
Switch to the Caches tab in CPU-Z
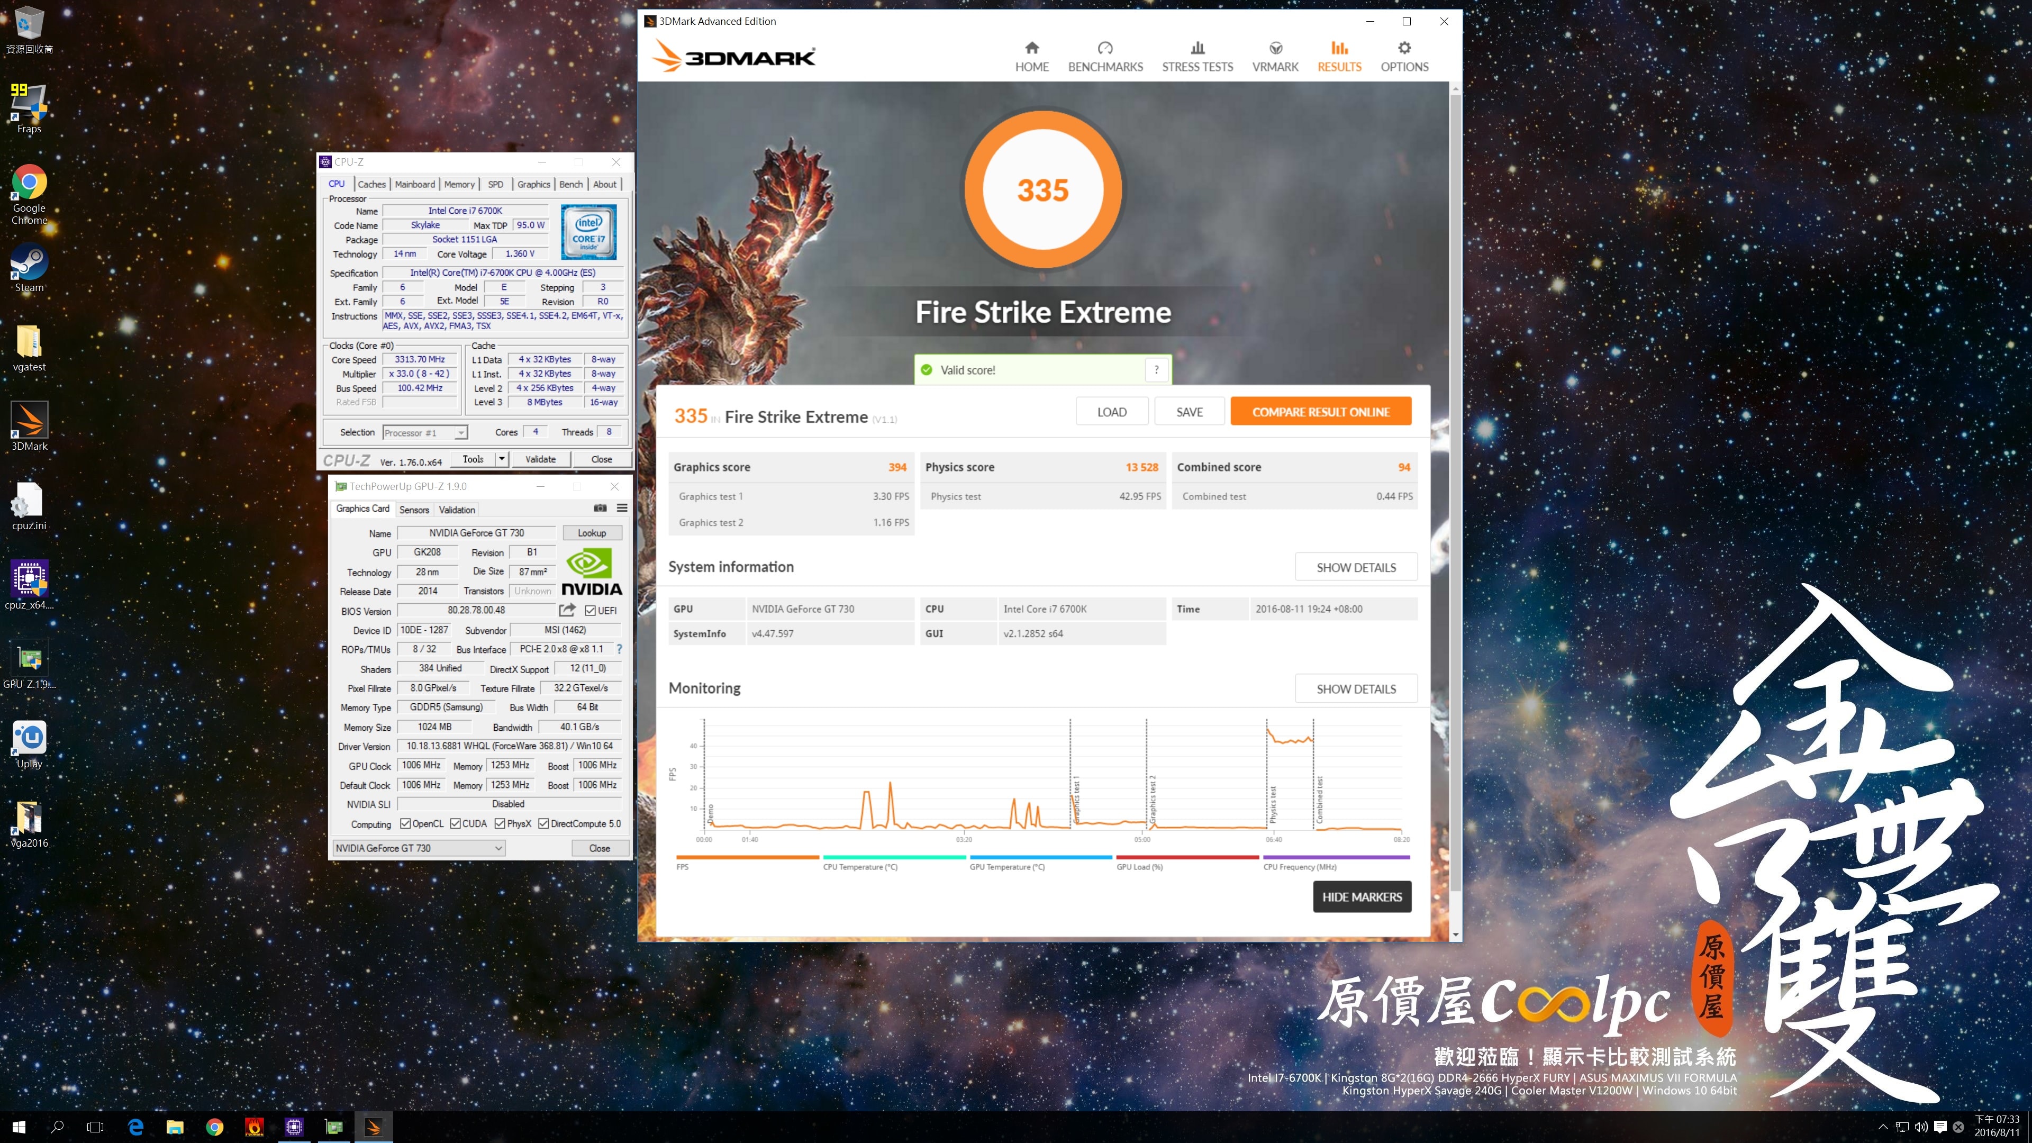click(x=371, y=184)
